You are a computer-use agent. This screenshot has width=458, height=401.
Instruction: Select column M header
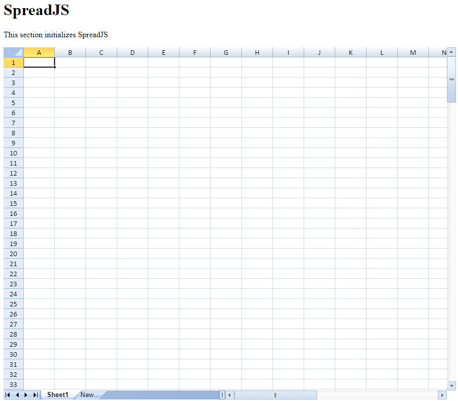coord(413,53)
